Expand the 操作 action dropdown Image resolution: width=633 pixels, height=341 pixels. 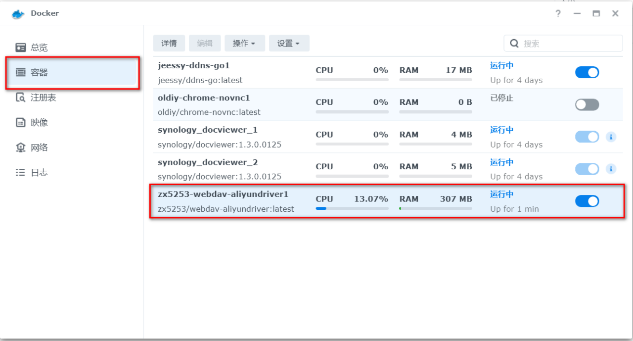[x=244, y=44]
